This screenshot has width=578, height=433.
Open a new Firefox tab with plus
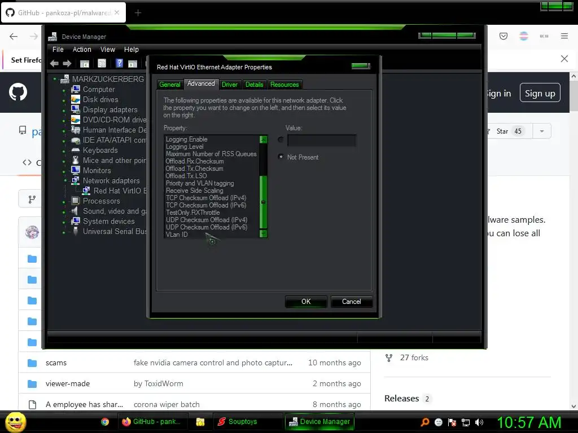[x=138, y=13]
